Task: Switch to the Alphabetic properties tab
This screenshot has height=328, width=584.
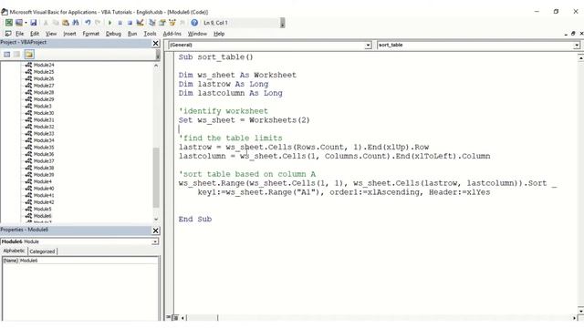Action: (x=14, y=251)
